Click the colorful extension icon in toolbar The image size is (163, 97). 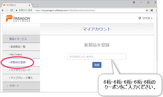click(151, 10)
